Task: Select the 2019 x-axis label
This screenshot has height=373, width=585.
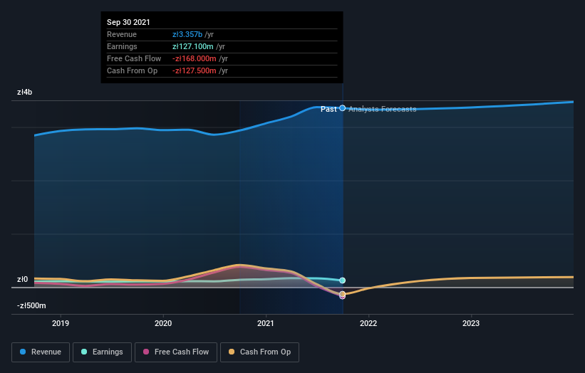Action: tap(61, 323)
